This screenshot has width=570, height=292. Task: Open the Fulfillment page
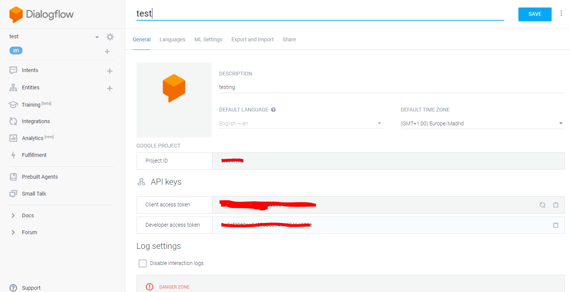click(x=34, y=155)
